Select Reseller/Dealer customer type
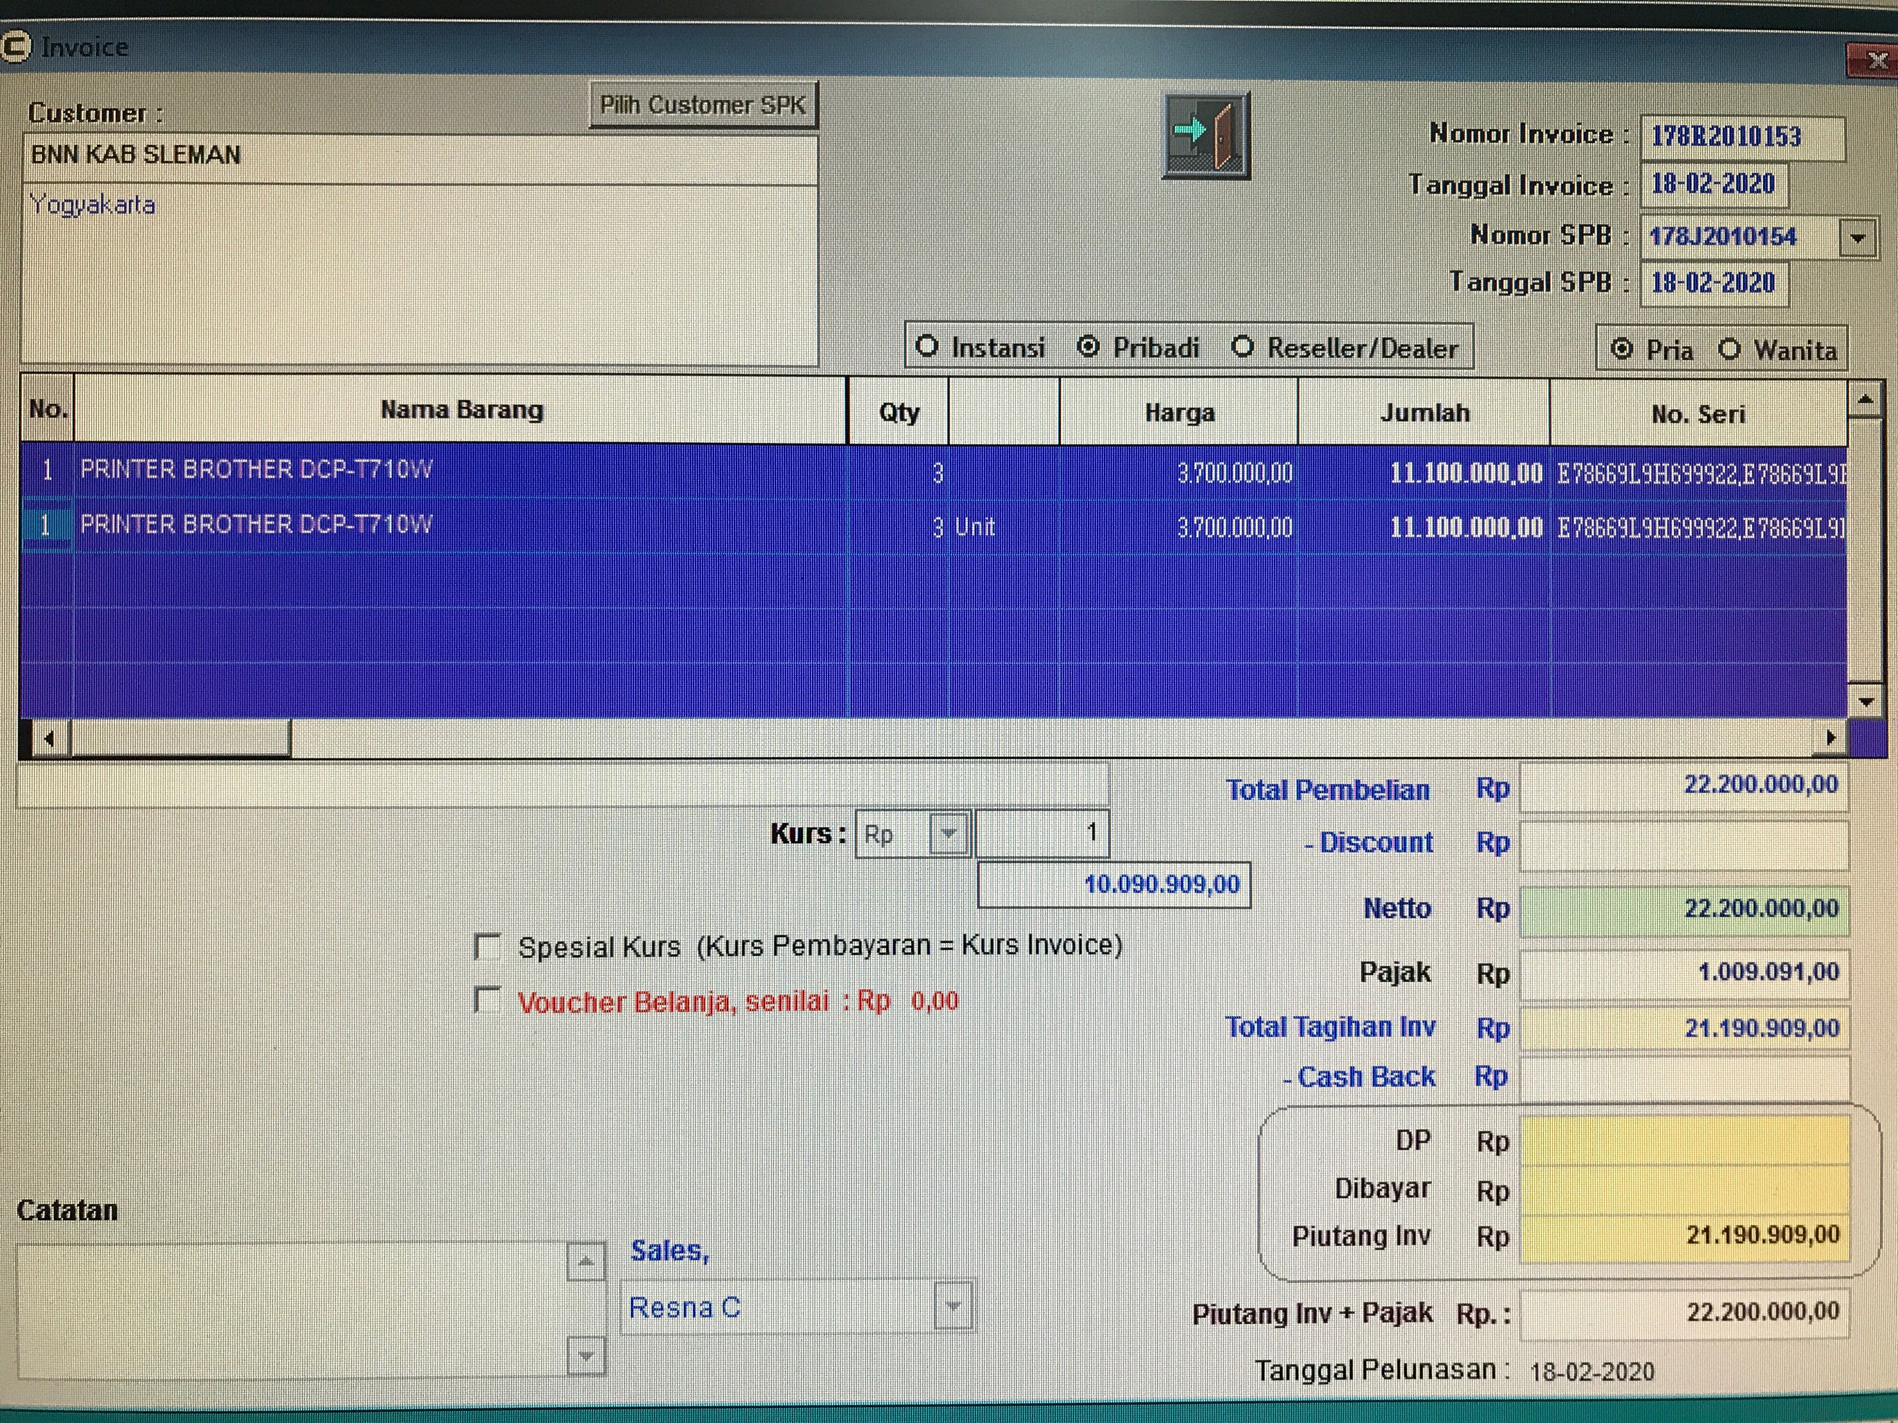1898x1423 pixels. tap(1242, 347)
